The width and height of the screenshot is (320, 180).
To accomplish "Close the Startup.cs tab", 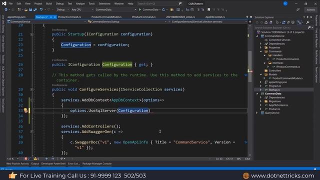I will click(x=55, y=17).
